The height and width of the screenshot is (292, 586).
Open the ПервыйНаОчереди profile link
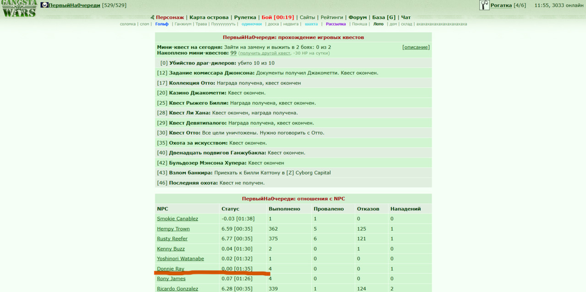(x=75, y=5)
